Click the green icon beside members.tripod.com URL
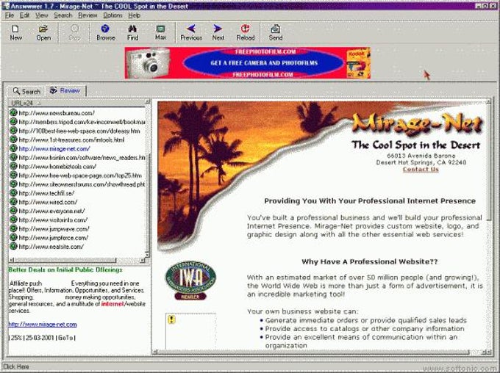This screenshot has height=373, width=500. click(13, 121)
